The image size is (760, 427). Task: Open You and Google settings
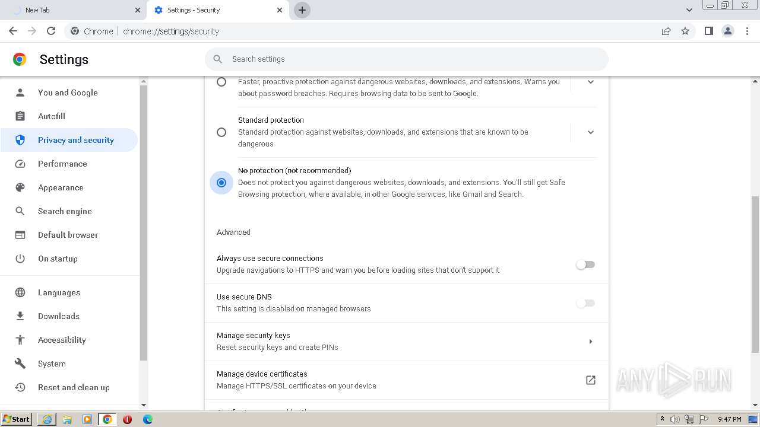[68, 93]
